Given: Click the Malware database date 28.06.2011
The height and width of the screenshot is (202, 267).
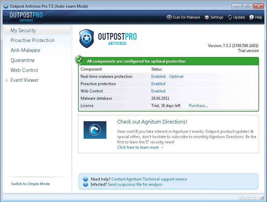Looking at the screenshot, I should coord(160,98).
